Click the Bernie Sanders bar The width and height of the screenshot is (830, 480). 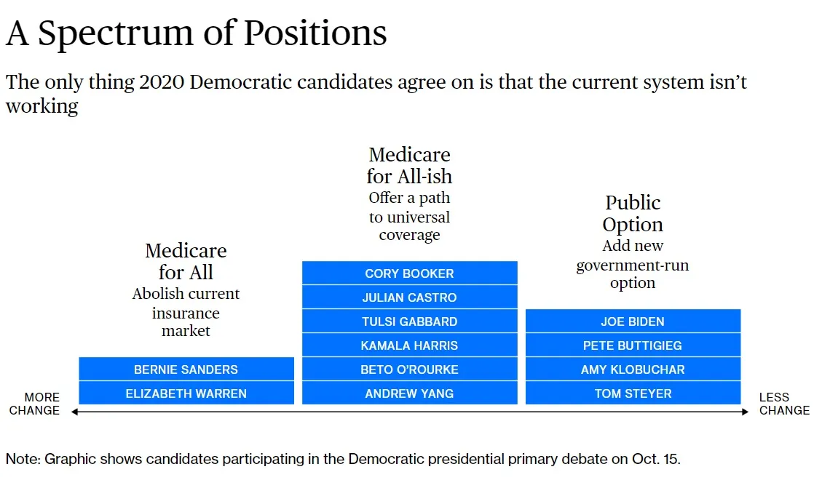186,369
